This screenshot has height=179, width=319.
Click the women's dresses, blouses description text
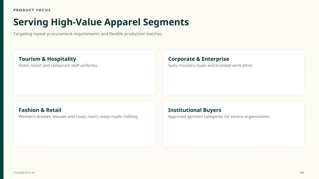pyautogui.click(x=78, y=116)
